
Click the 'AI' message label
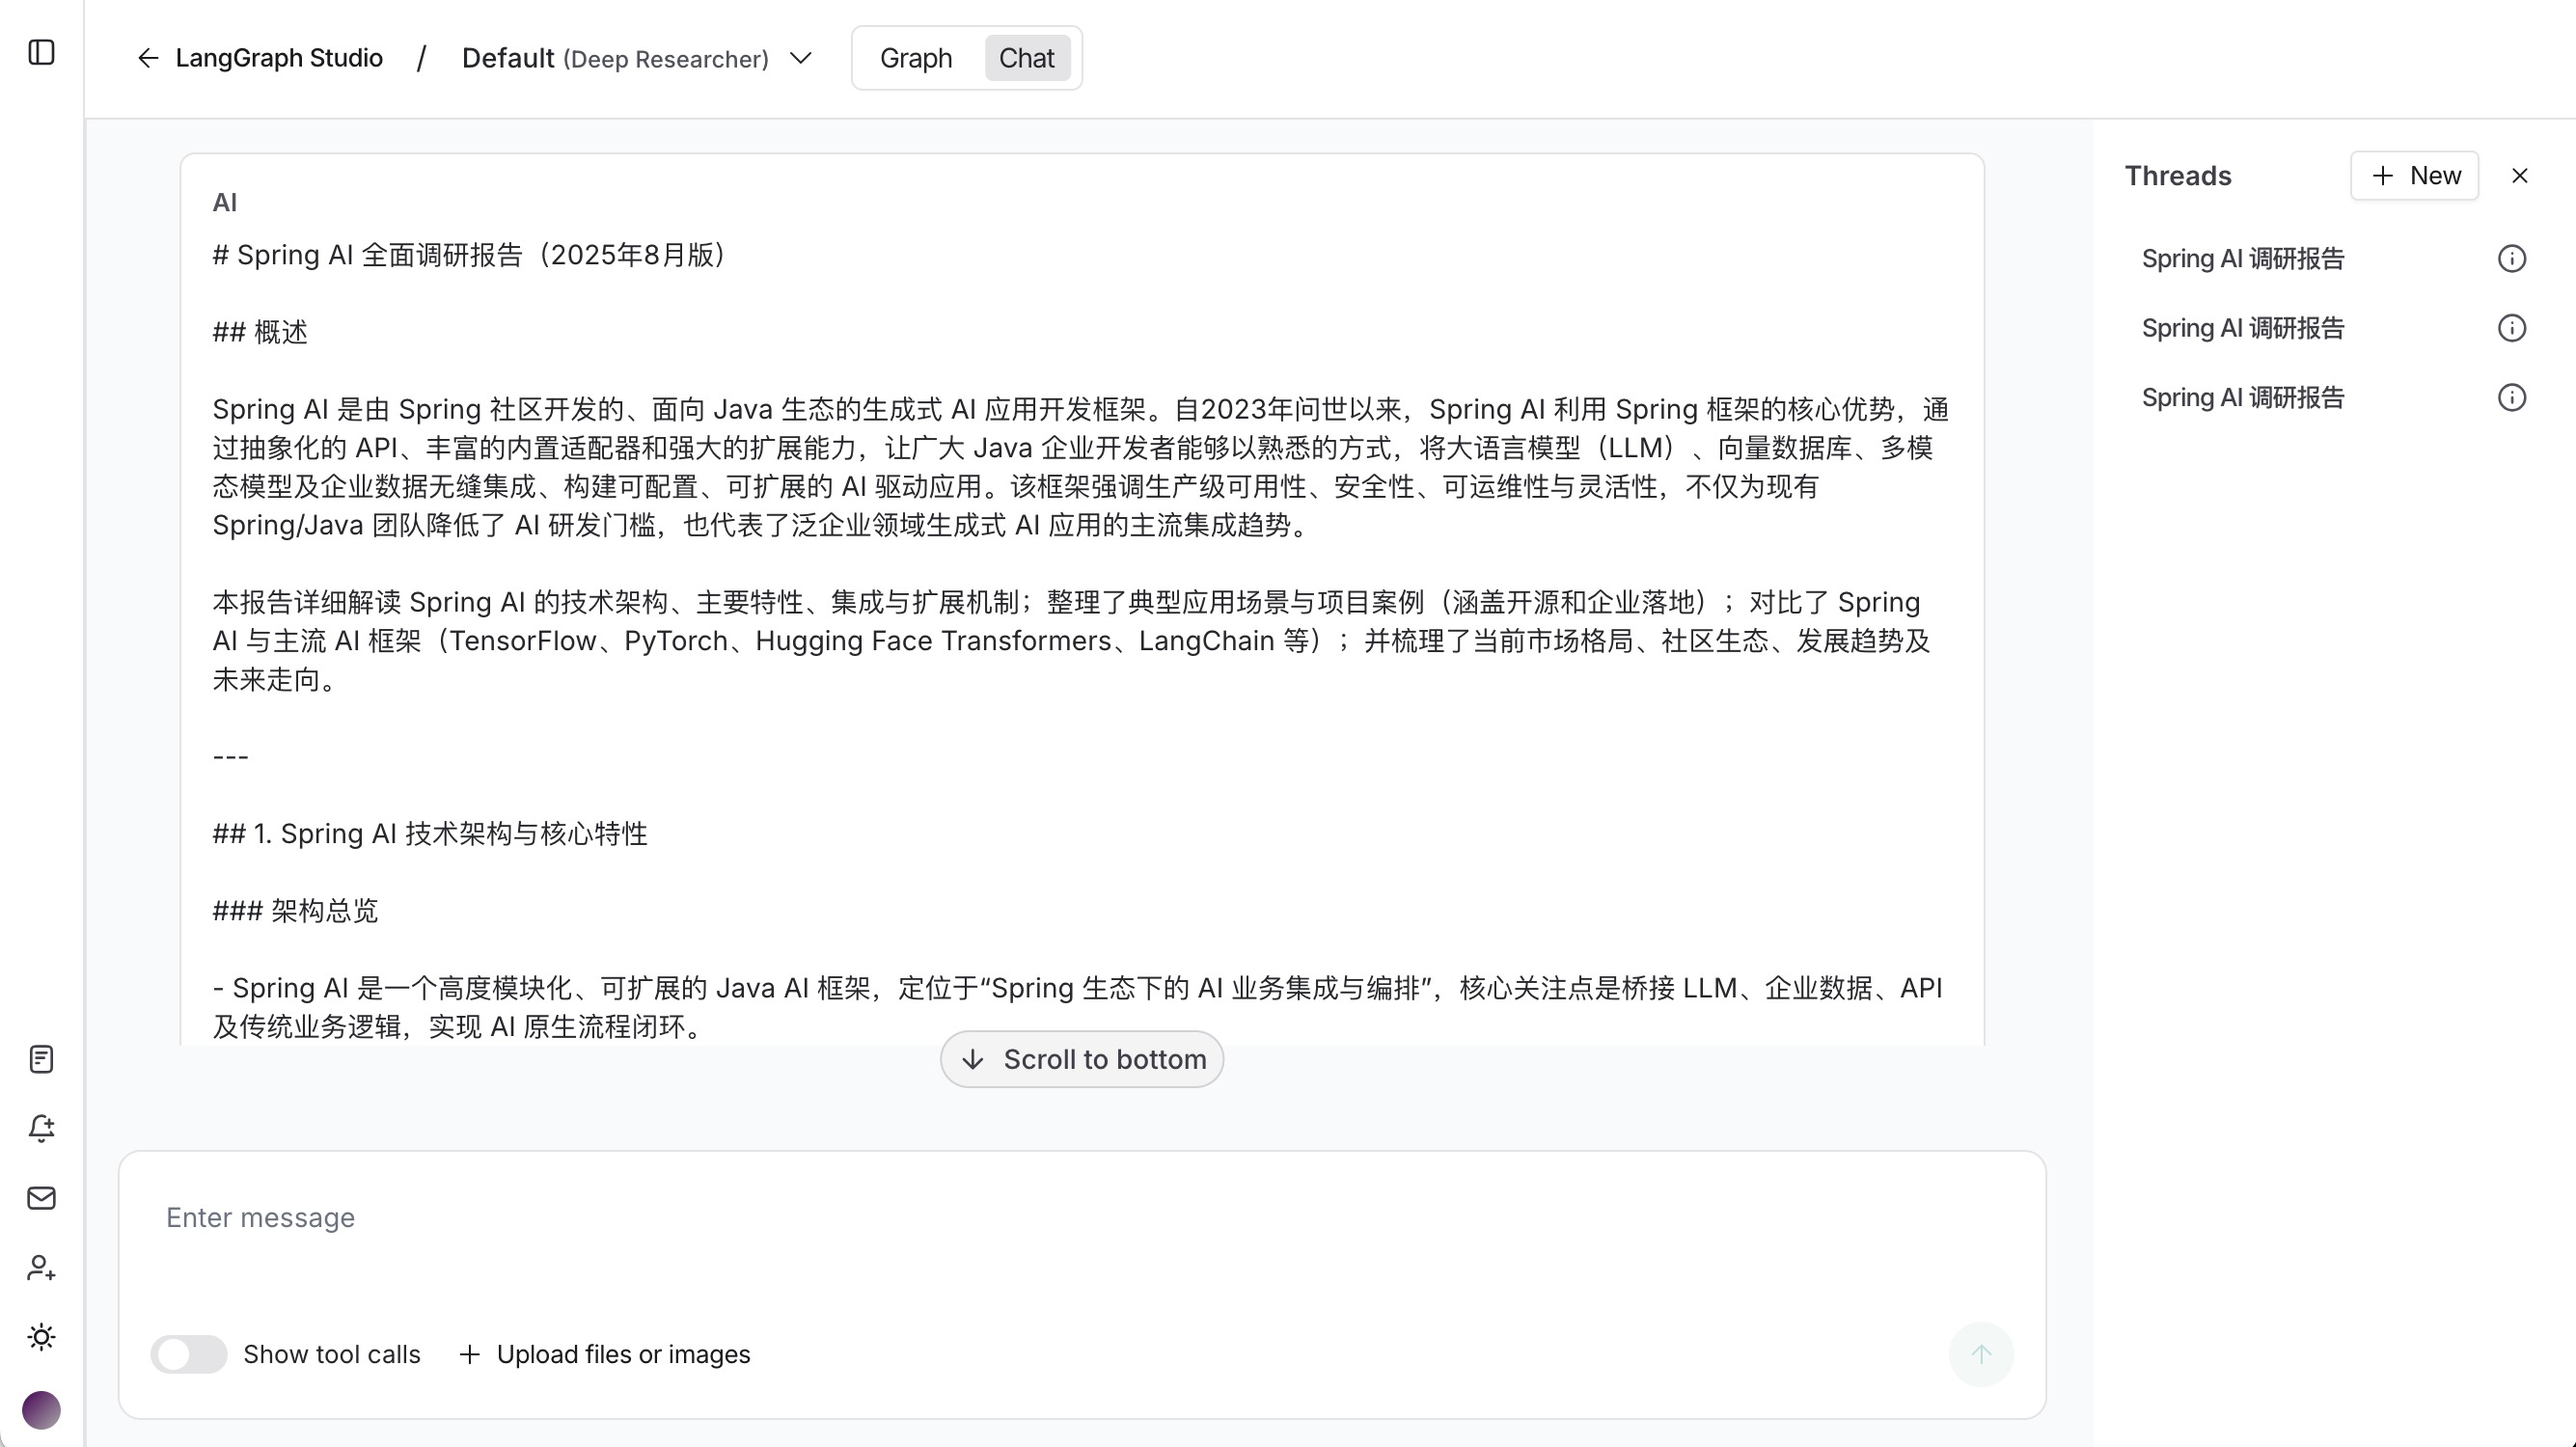pos(224,202)
